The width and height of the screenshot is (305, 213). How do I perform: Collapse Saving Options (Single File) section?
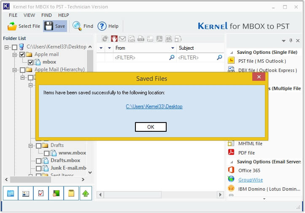(232, 53)
